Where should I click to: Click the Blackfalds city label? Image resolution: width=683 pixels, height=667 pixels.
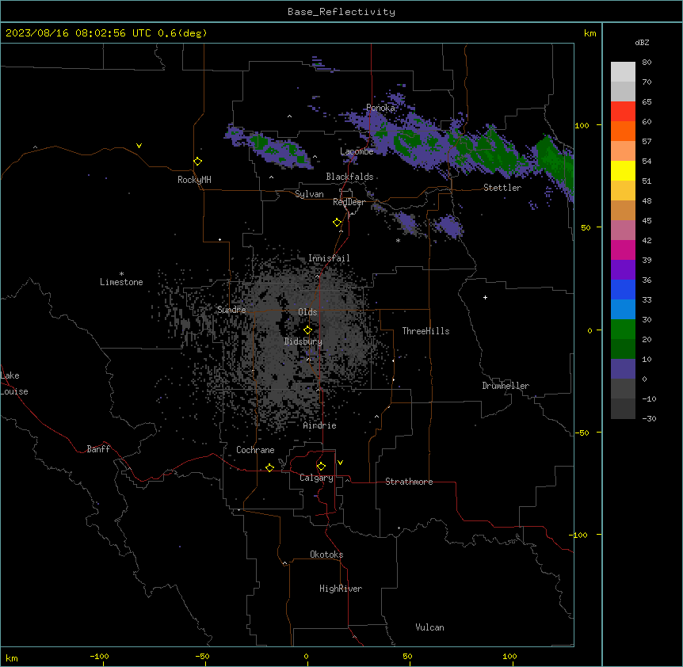click(349, 177)
